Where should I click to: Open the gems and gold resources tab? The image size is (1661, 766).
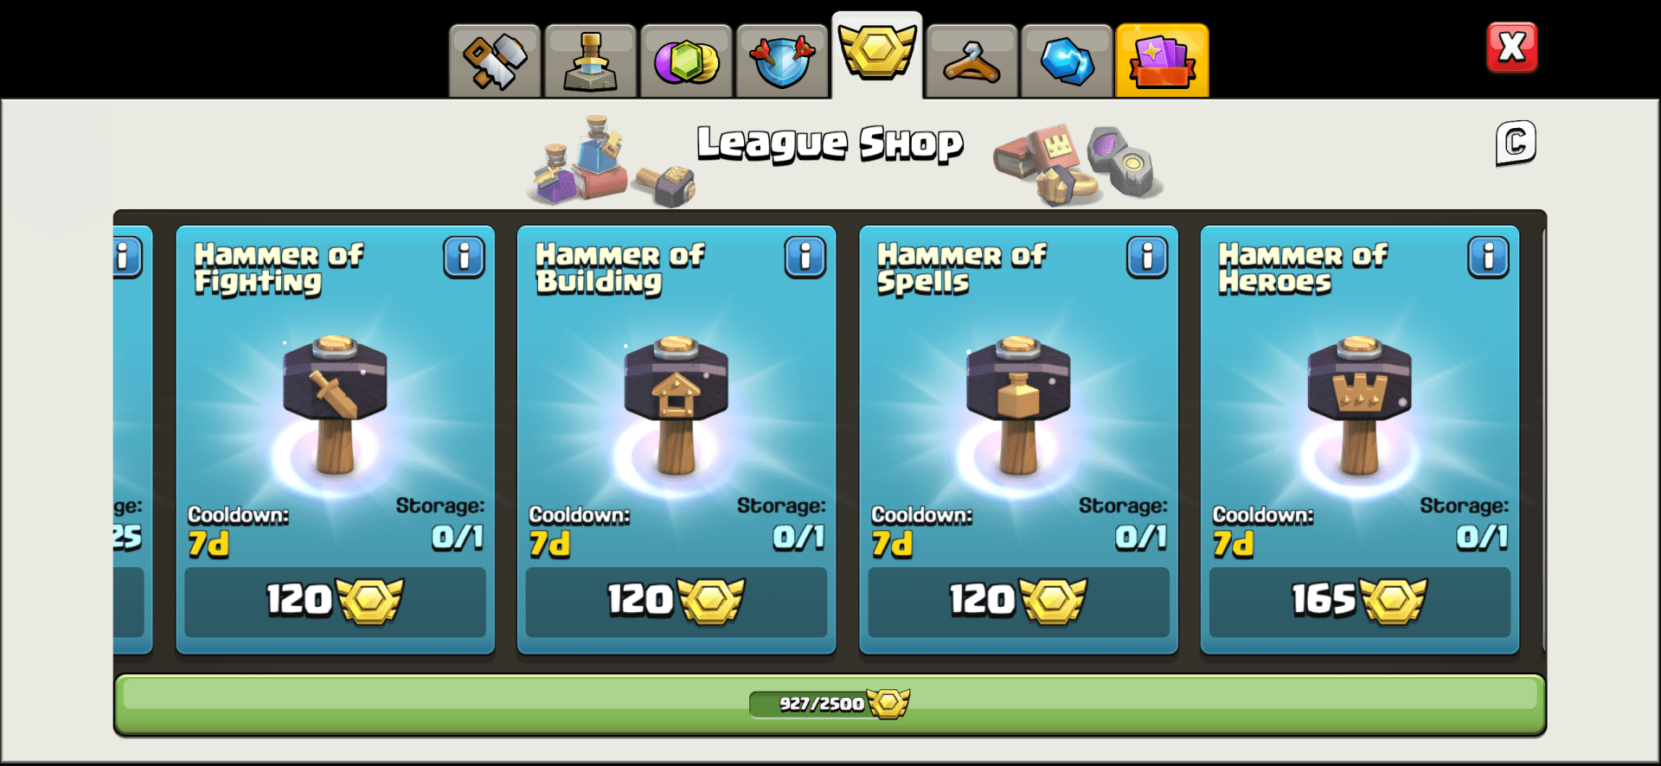(686, 61)
